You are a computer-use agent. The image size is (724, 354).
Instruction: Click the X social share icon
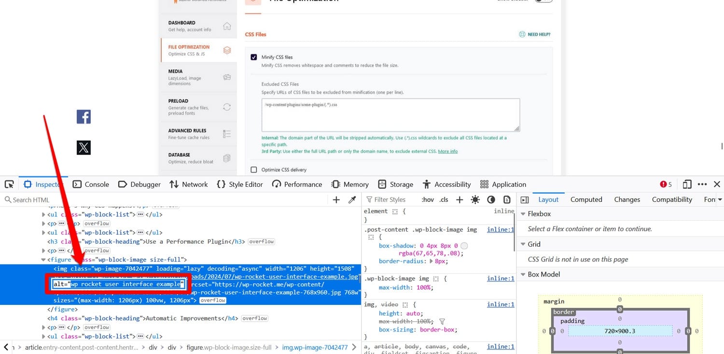click(84, 147)
